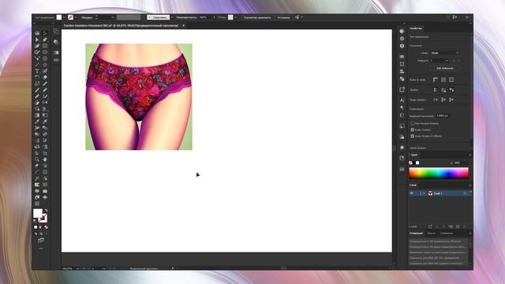This screenshot has height=284, width=505.
Task: Open the Units dropdown in Properties
Action: (445, 53)
